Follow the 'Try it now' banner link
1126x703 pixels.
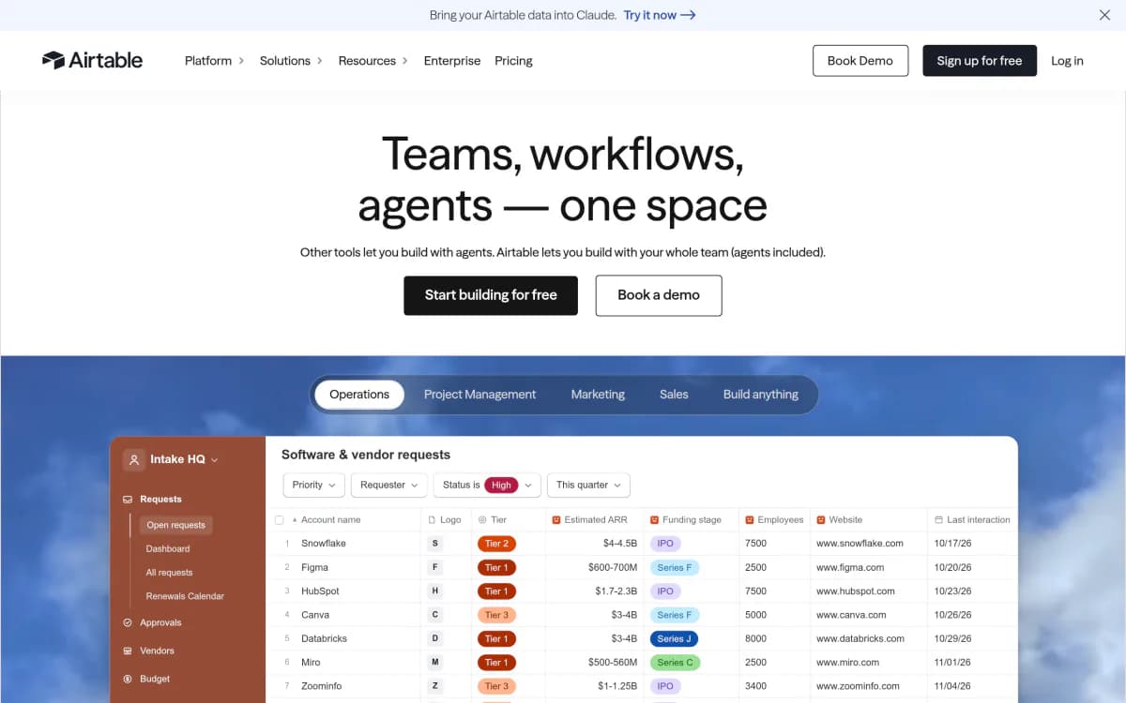coord(660,15)
